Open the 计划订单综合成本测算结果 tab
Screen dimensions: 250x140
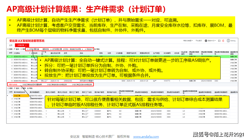coord(32,85)
